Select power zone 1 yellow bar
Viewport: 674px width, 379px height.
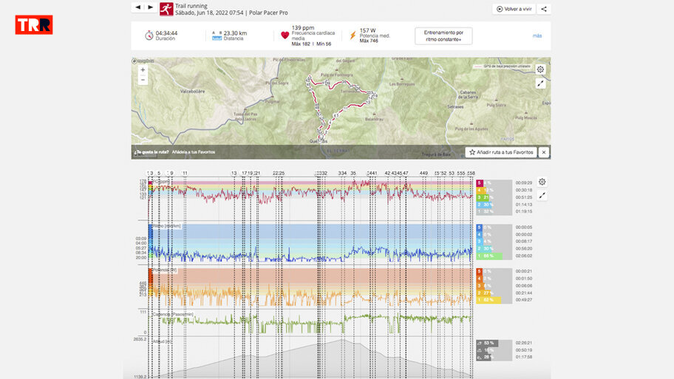pyautogui.click(x=489, y=300)
